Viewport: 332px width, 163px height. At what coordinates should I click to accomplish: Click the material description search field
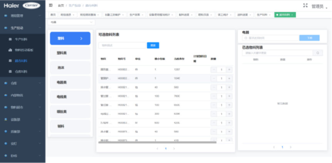tap(122, 45)
